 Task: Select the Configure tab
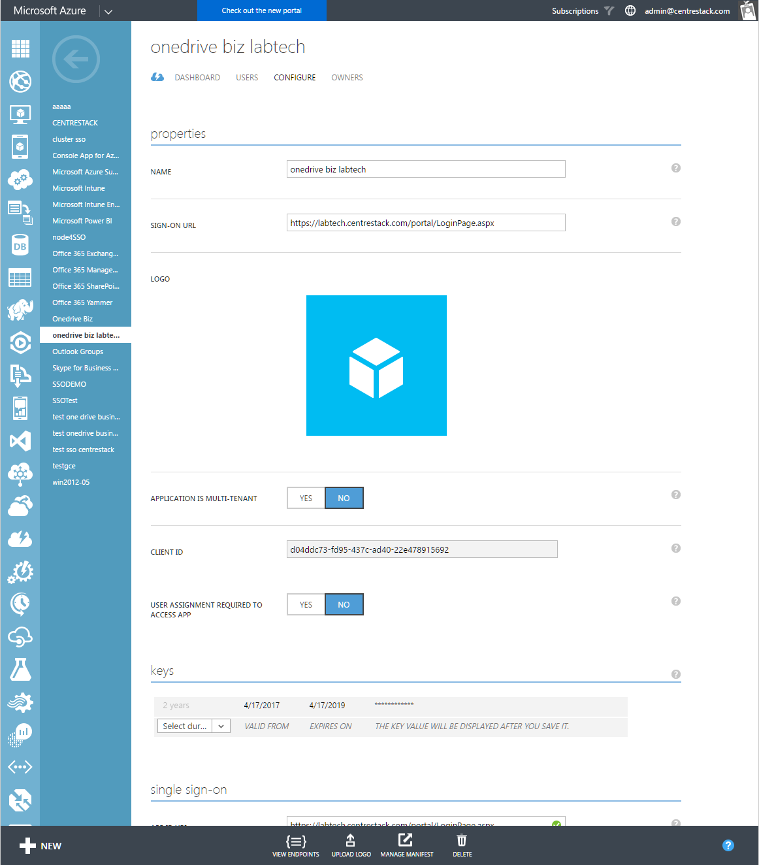pos(295,77)
